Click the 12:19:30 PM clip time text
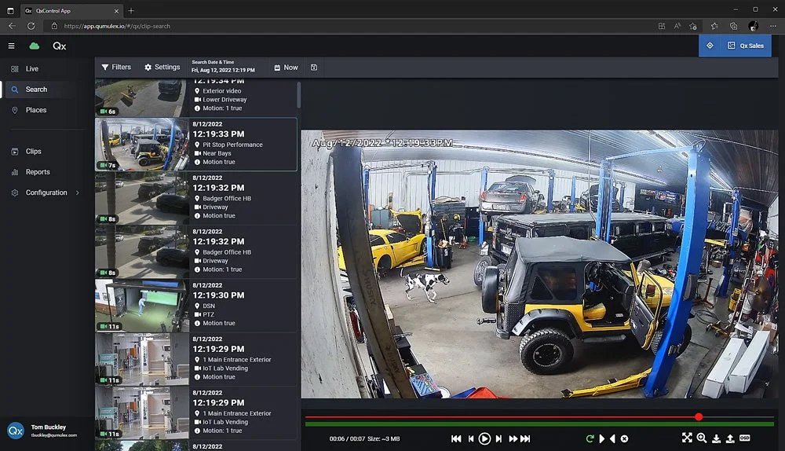785x451 pixels. click(x=218, y=295)
